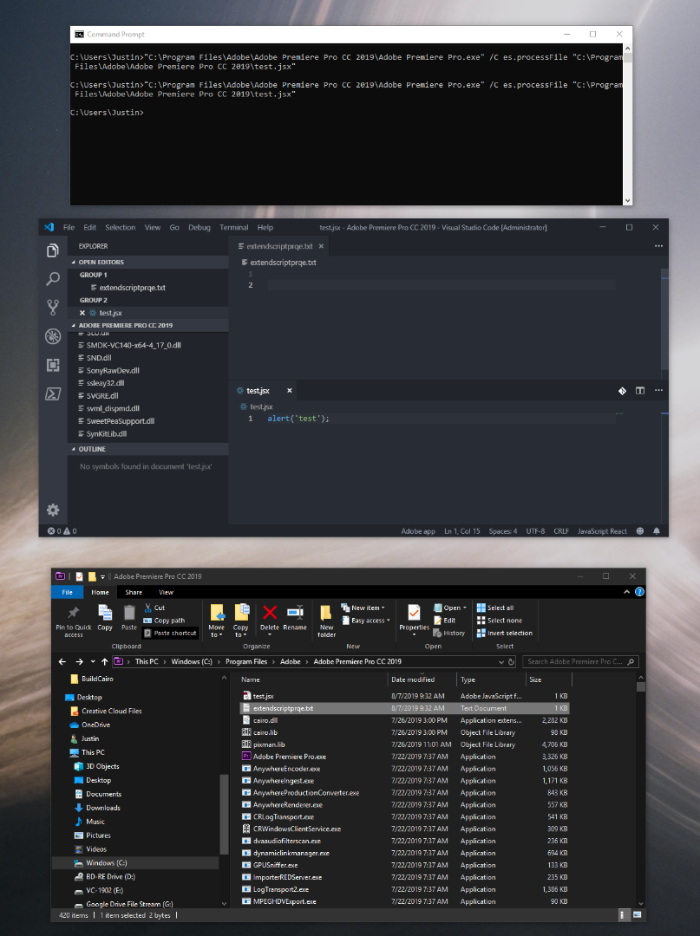Click Program Files in the address breadcrumb
700x936 pixels.
(x=246, y=661)
